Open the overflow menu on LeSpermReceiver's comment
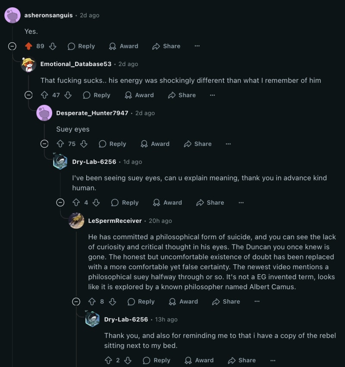The height and width of the screenshot is (367, 345). point(257,301)
